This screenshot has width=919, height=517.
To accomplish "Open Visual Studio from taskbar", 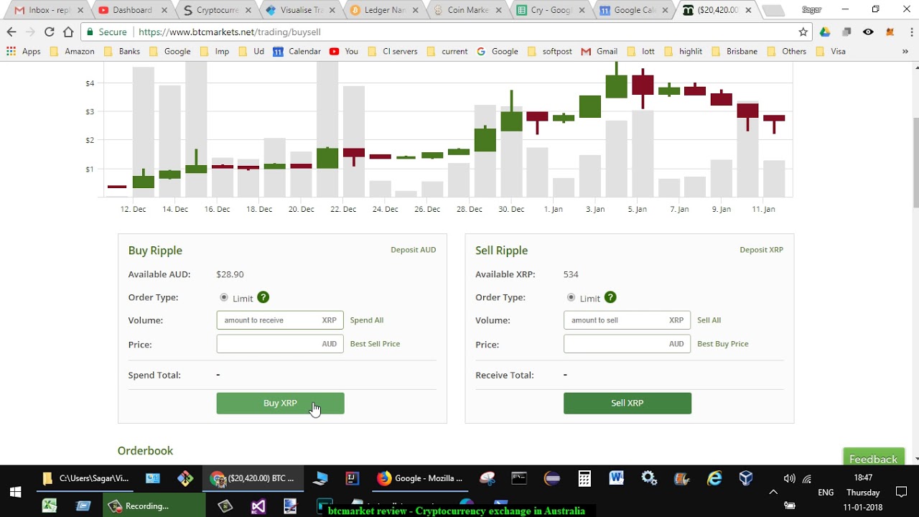I will [258, 506].
